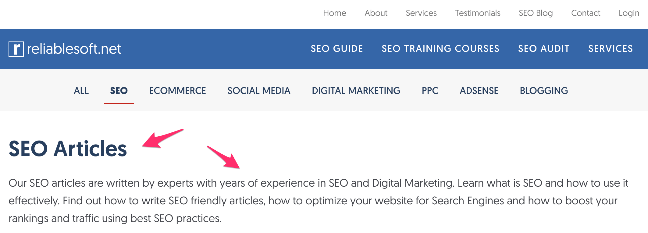Select the DIGITAL MARKETING tab
648x233 pixels.
pyautogui.click(x=356, y=91)
